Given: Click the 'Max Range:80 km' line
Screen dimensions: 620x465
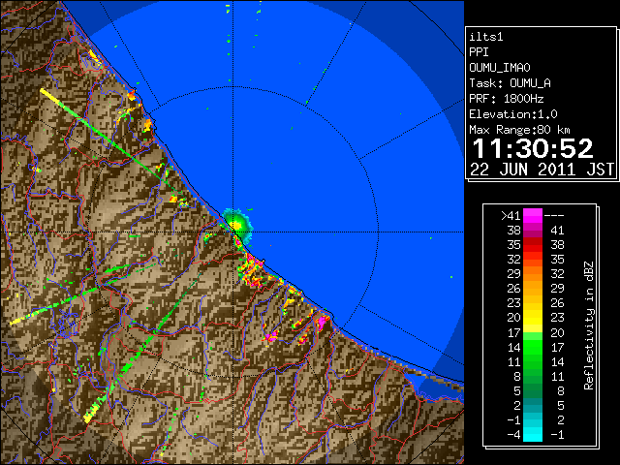Looking at the screenshot, I should 519,130.
